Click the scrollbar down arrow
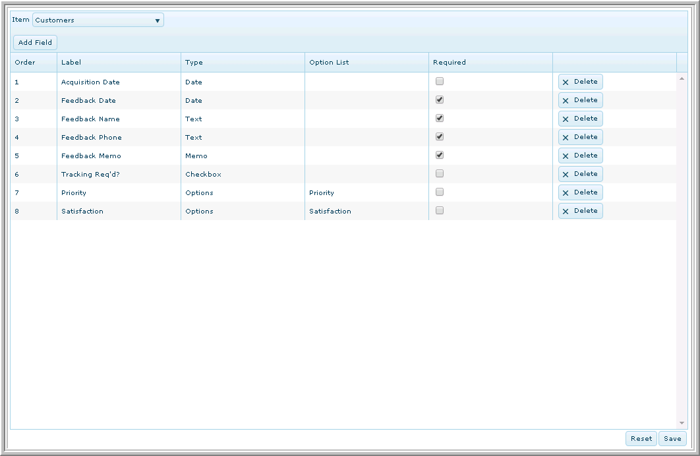700x456 pixels. [x=682, y=423]
